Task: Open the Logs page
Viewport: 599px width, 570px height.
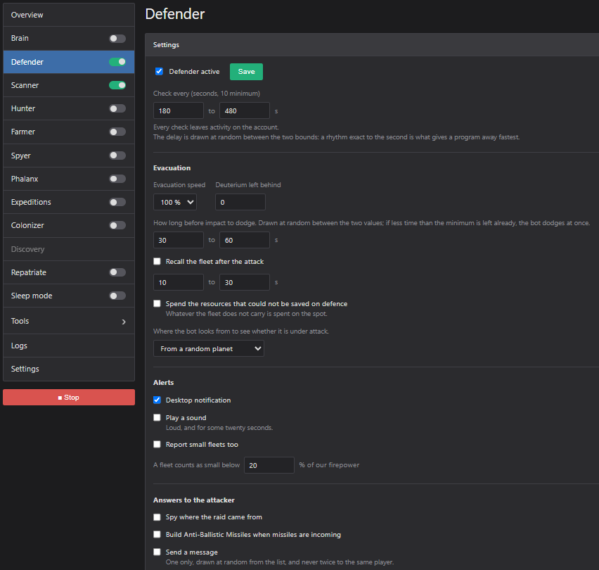Action: coord(69,346)
